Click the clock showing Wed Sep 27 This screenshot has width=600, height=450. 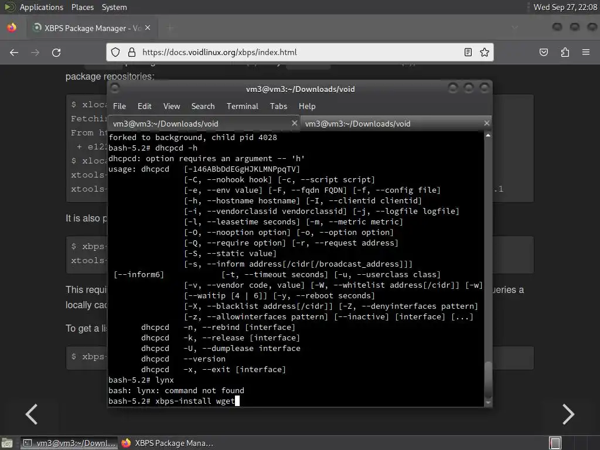click(565, 7)
